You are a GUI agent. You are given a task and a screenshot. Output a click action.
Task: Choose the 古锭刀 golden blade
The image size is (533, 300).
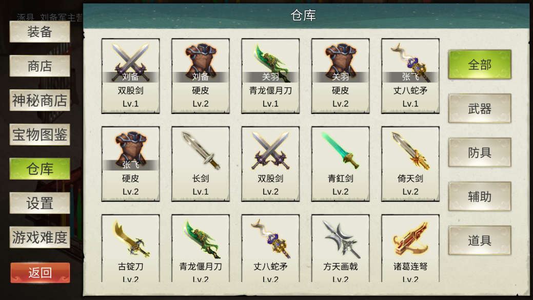130,249
